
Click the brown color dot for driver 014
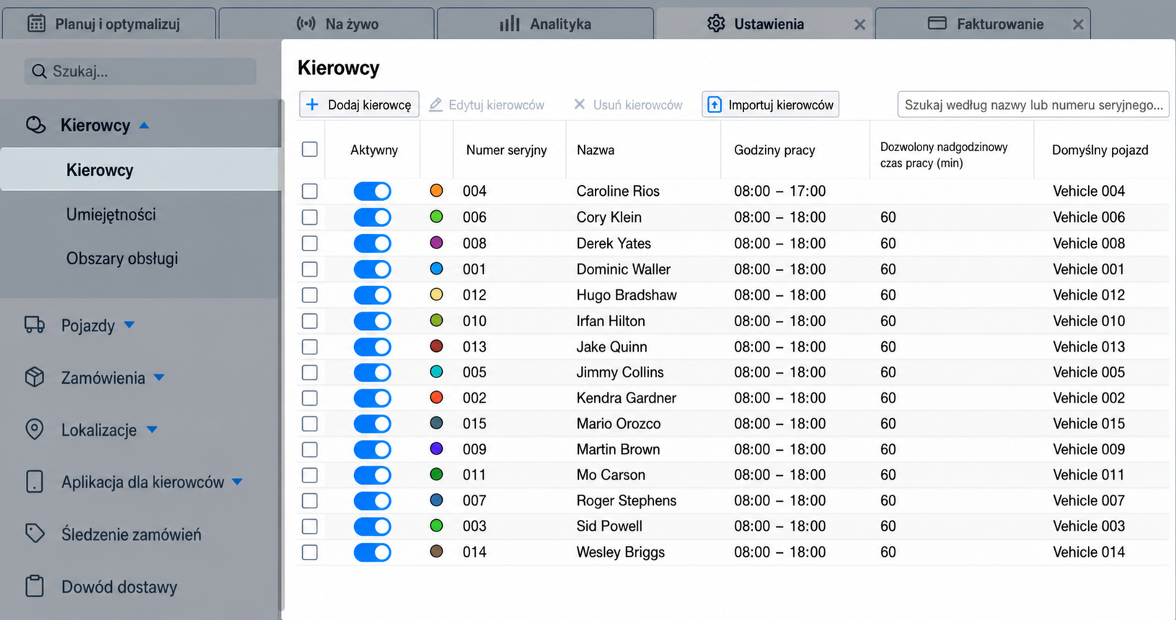[436, 552]
